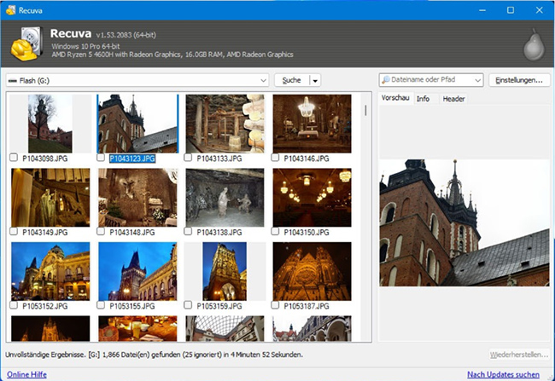Click the Recuva hard hat logo icon
The height and width of the screenshot is (381, 555).
26,43
